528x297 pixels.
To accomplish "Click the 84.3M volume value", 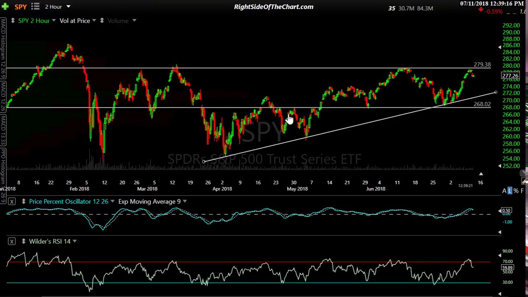I will (425, 8).
